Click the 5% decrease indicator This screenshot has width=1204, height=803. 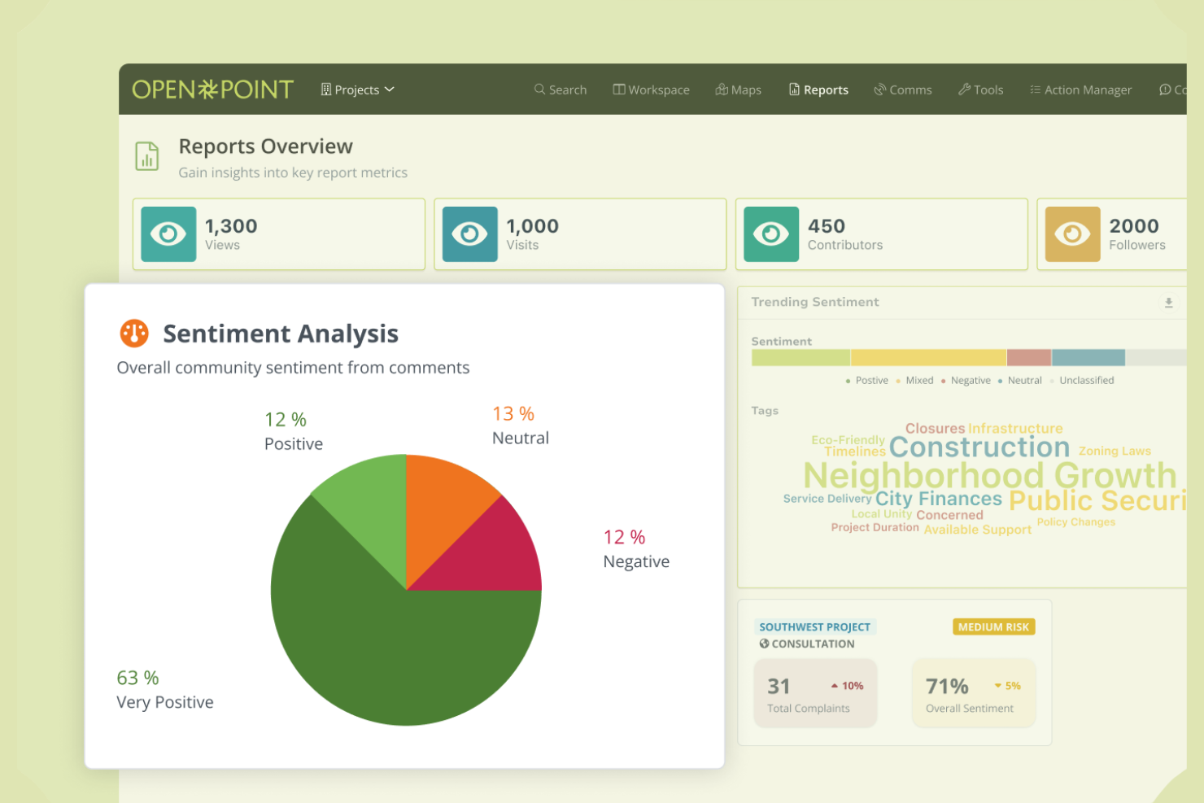tap(1007, 686)
